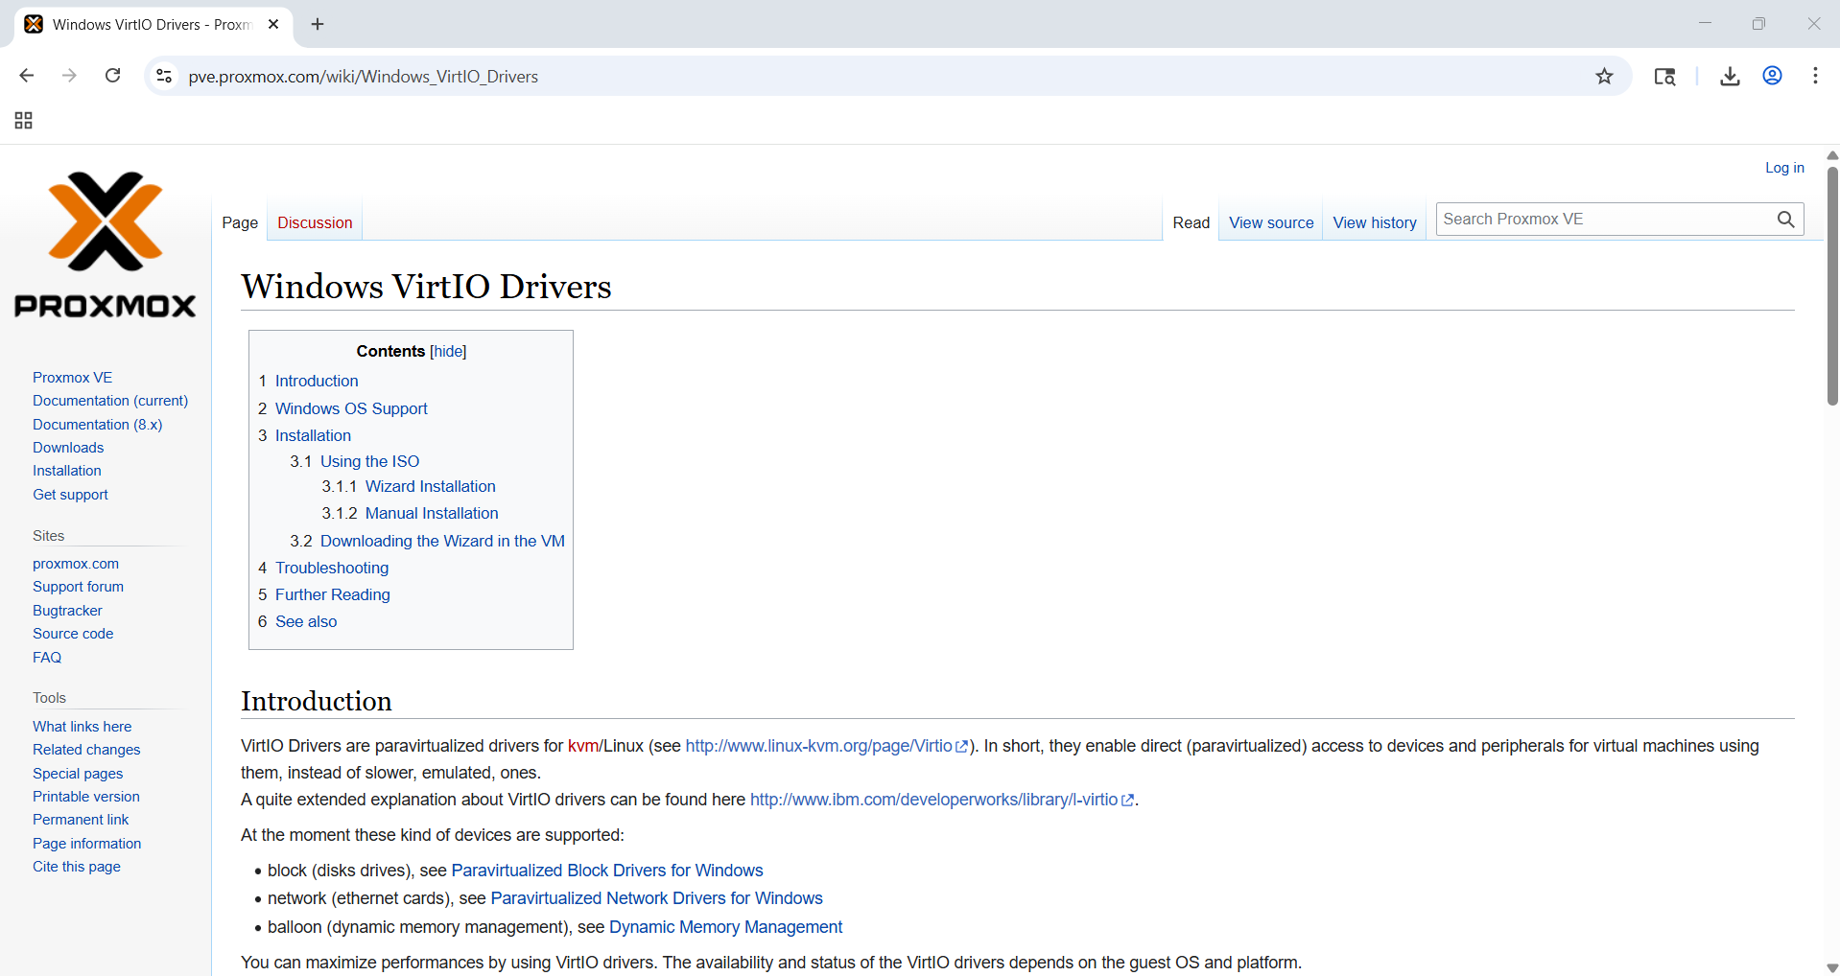1840x976 pixels.
Task: Open the Discussion tab
Action: (x=315, y=222)
